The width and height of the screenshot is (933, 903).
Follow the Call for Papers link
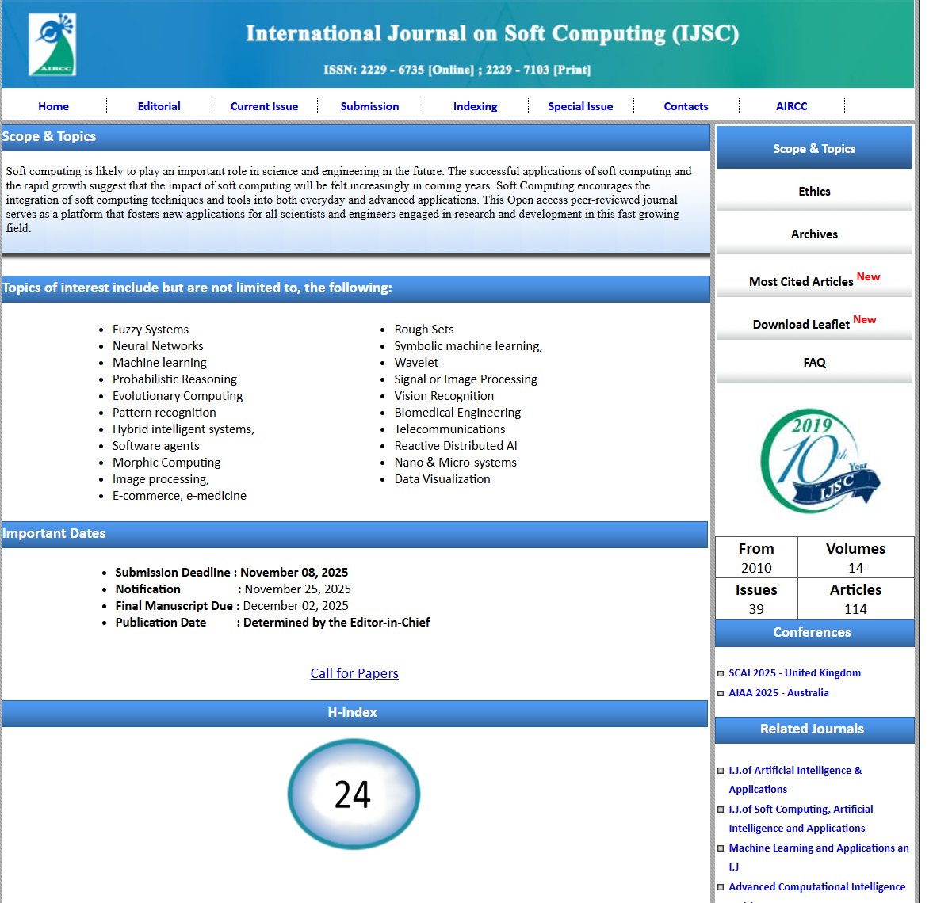(x=354, y=673)
